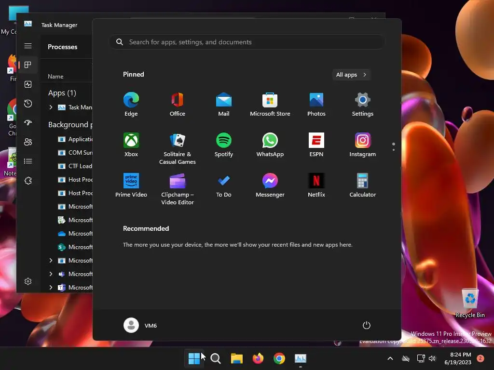The image size is (494, 370).
Task: Open WhatsApp pinned app
Action: coord(270,145)
